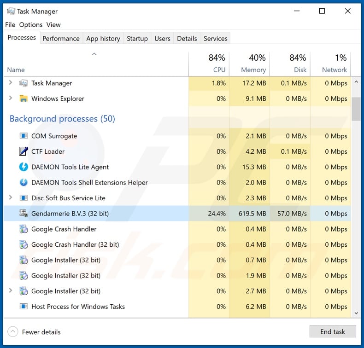Click the vertical scrollbar thumb
Viewport: 364px width, 348px height.
point(356,109)
